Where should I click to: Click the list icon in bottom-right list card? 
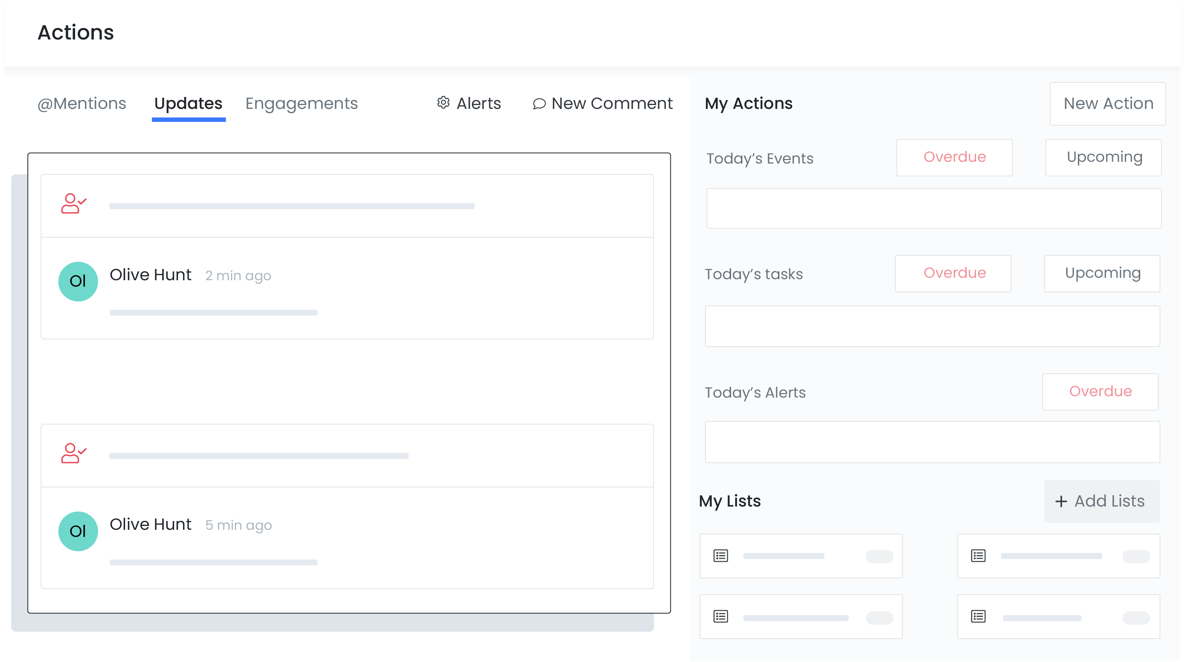click(x=978, y=617)
